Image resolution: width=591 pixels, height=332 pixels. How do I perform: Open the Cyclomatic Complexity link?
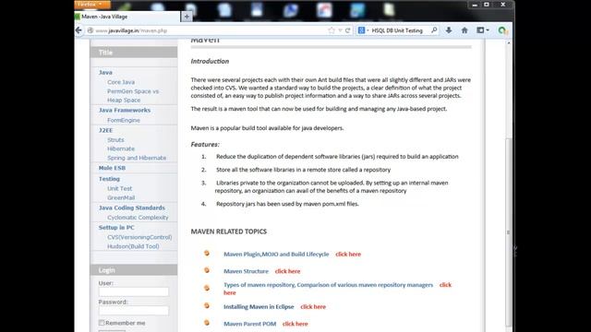point(138,218)
